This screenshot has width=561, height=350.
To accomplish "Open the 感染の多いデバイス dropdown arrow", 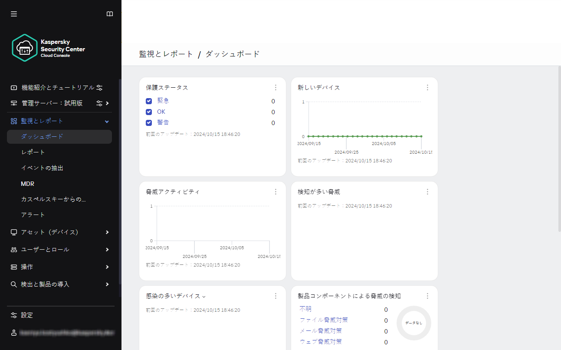I will pyautogui.click(x=204, y=297).
